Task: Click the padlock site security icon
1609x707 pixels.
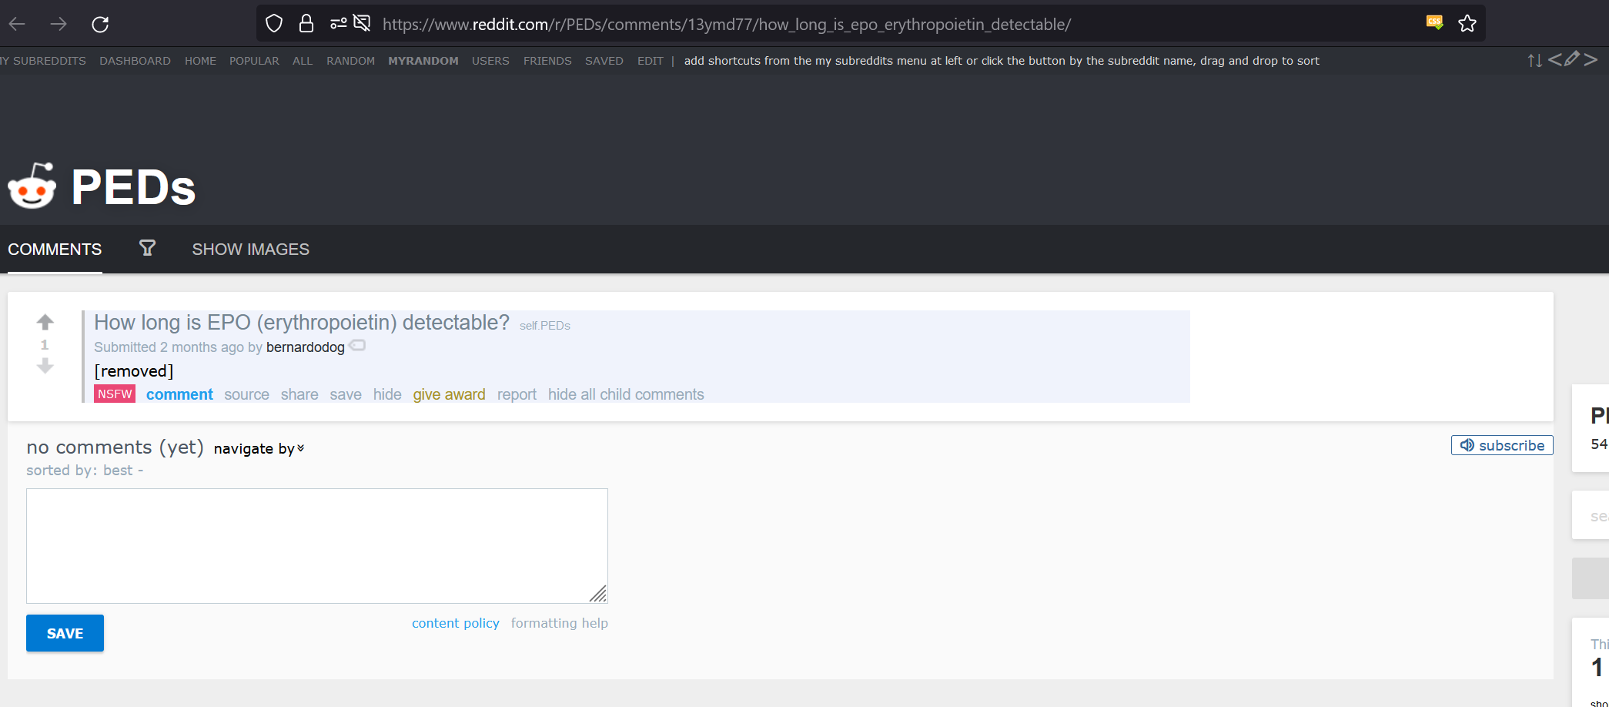Action: pos(306,24)
